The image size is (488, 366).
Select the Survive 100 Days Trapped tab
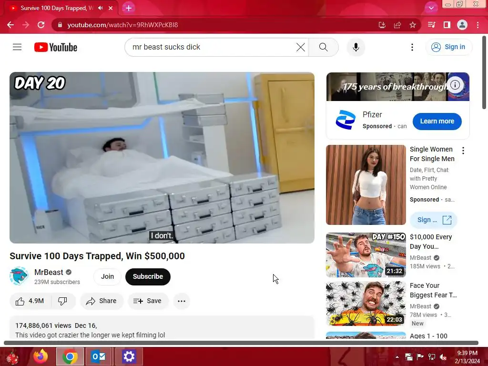(x=56, y=8)
